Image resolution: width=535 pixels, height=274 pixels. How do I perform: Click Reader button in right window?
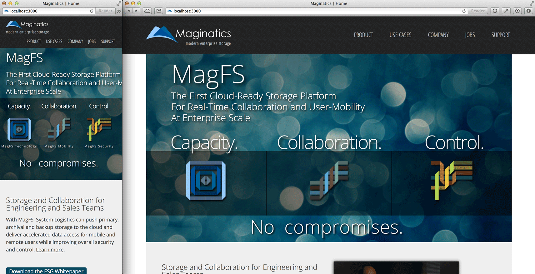[x=478, y=11]
